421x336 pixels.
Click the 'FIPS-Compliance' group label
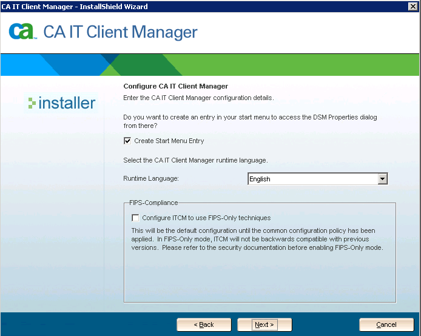coord(153,203)
